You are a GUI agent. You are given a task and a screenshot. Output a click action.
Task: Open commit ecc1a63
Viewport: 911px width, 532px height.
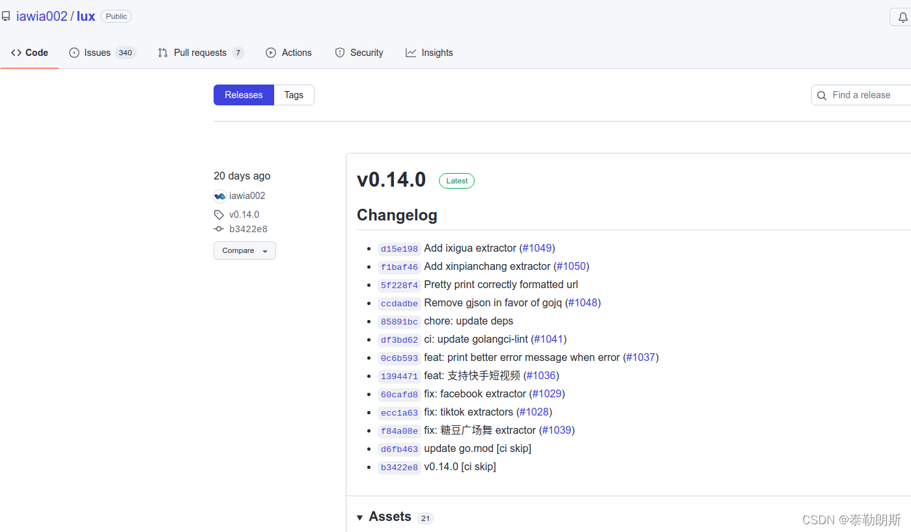pos(399,412)
